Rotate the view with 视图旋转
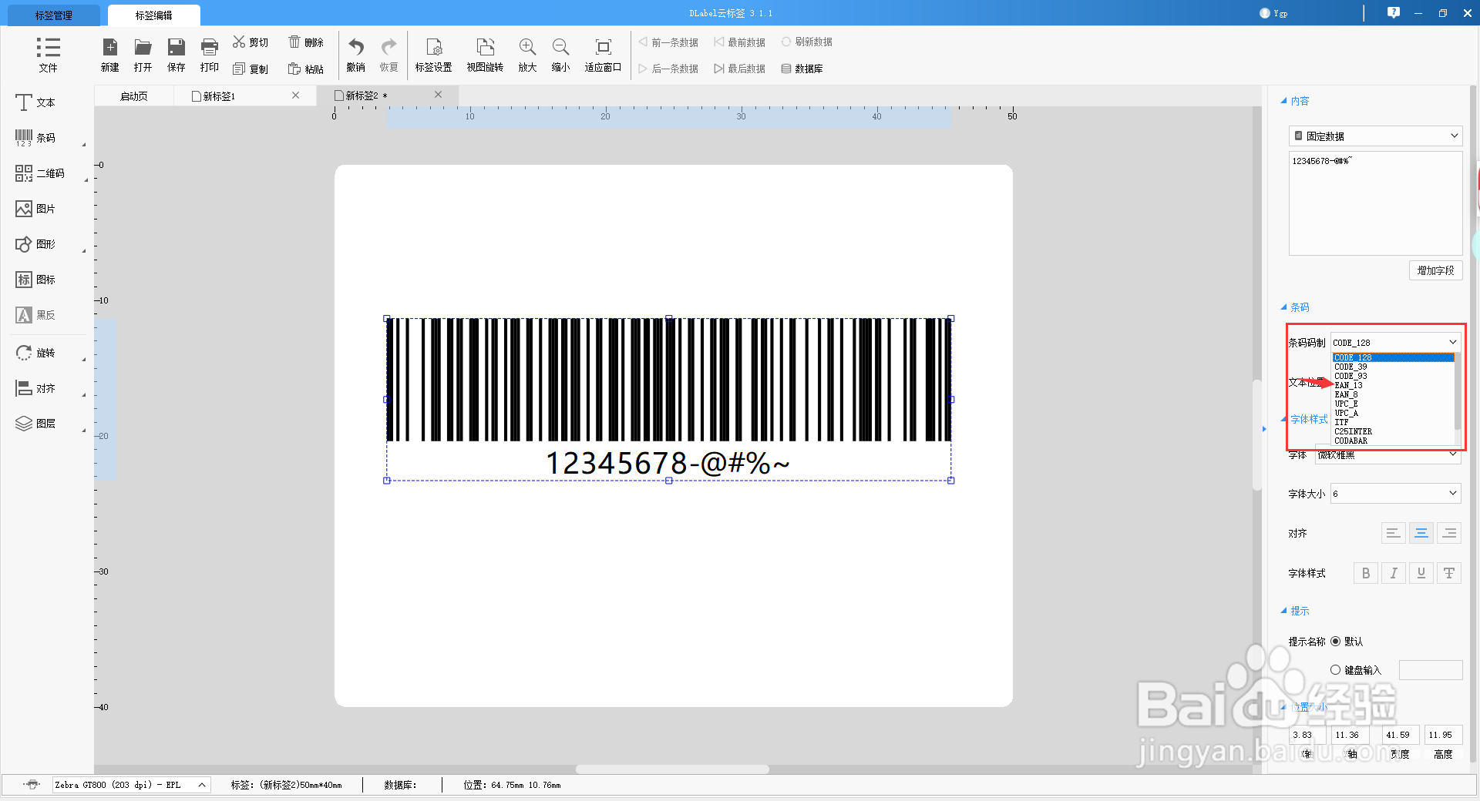The height and width of the screenshot is (801, 1480). pyautogui.click(x=485, y=55)
